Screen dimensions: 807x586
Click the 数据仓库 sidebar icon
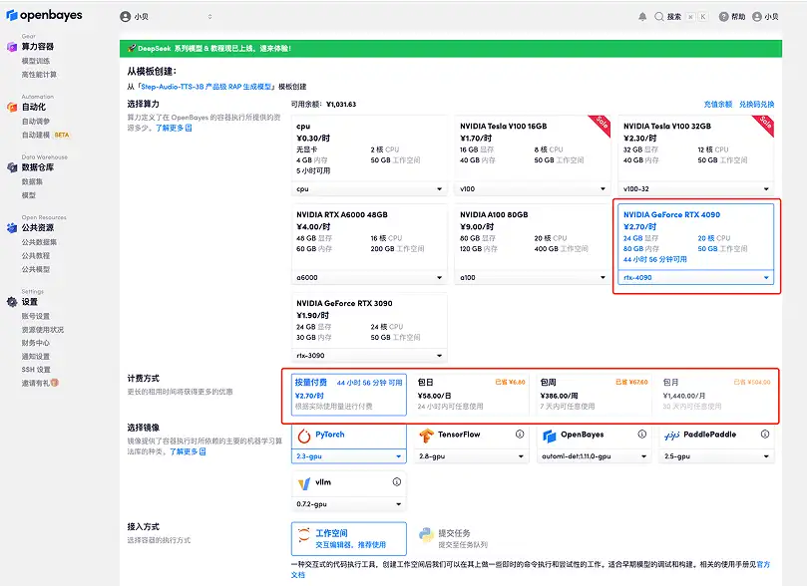click(12, 167)
